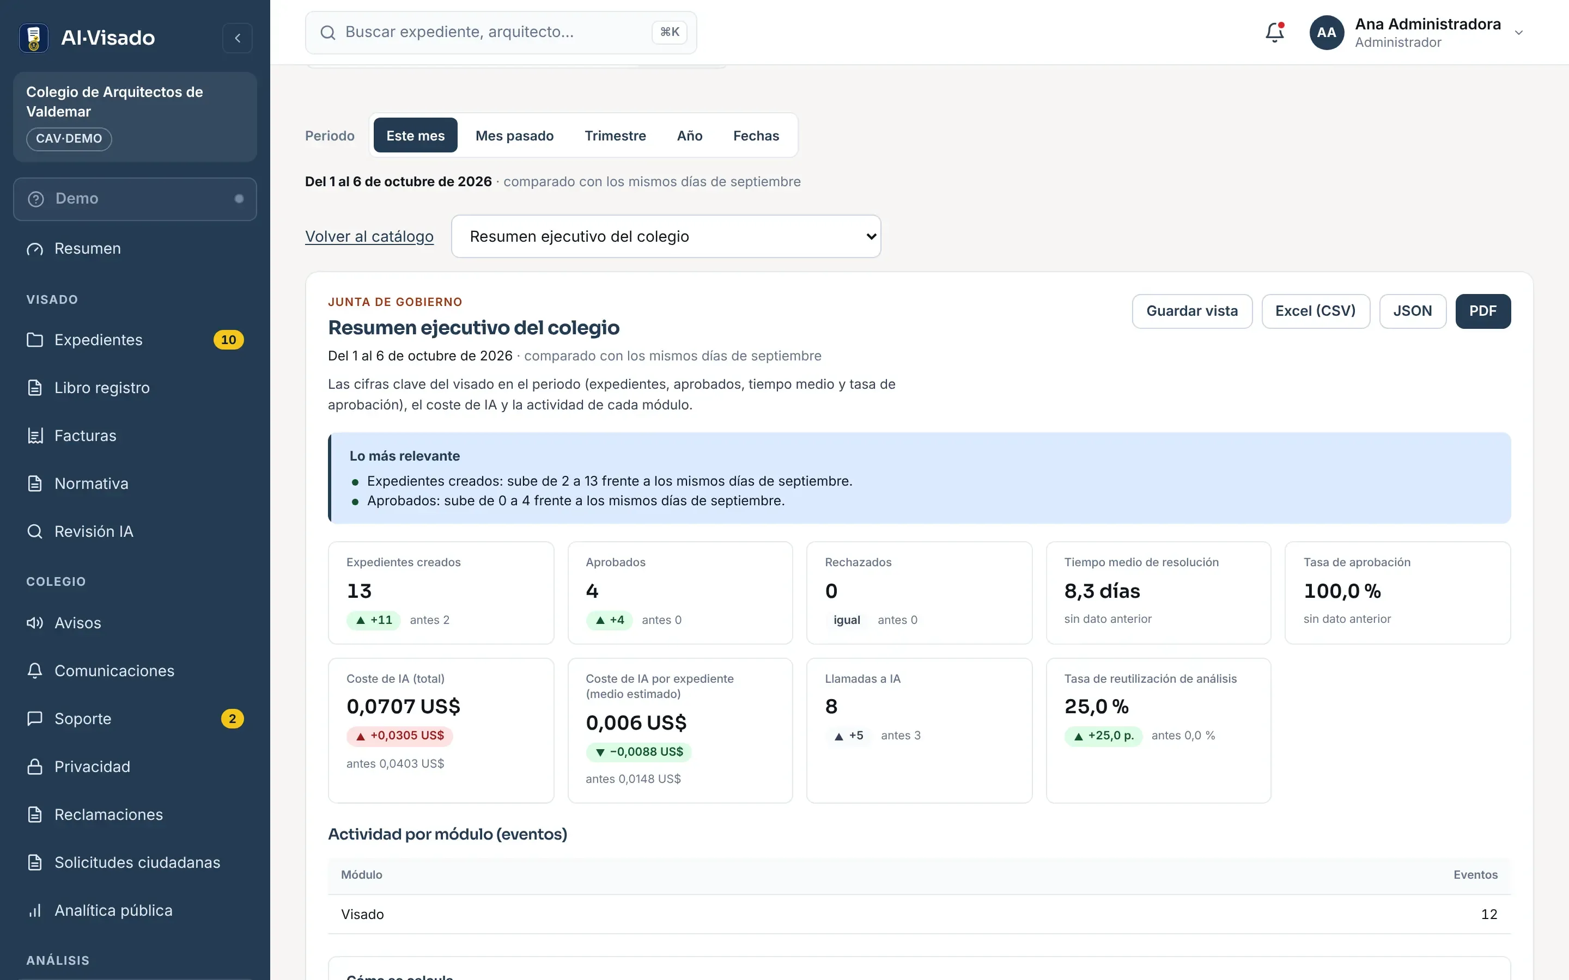Click the Analítica pública chart icon

(35, 911)
